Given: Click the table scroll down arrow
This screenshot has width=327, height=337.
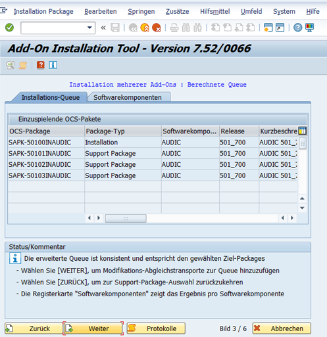Looking at the screenshot, I should pyautogui.click(x=302, y=208).
